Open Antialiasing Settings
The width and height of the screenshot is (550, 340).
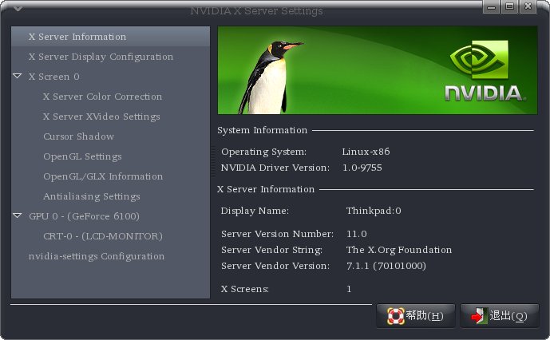click(92, 196)
